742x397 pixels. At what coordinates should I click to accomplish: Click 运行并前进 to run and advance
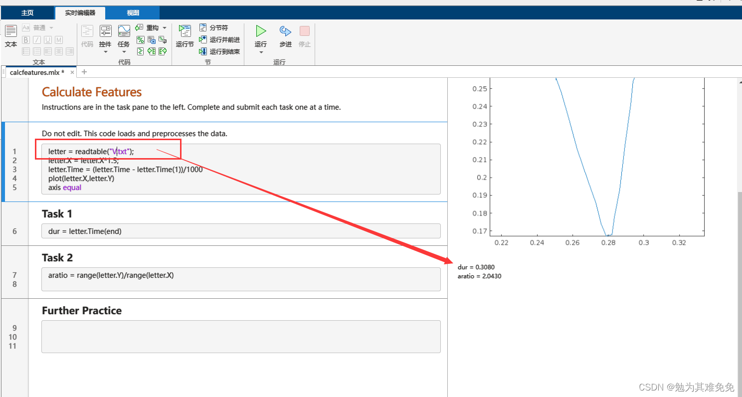coord(219,39)
